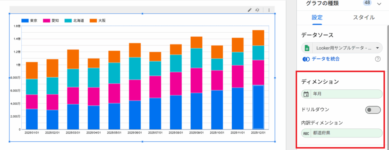The image size is (389, 150).
Task: Open the Looker用サンプルデータ data source dropdown
Action: [x=342, y=48]
